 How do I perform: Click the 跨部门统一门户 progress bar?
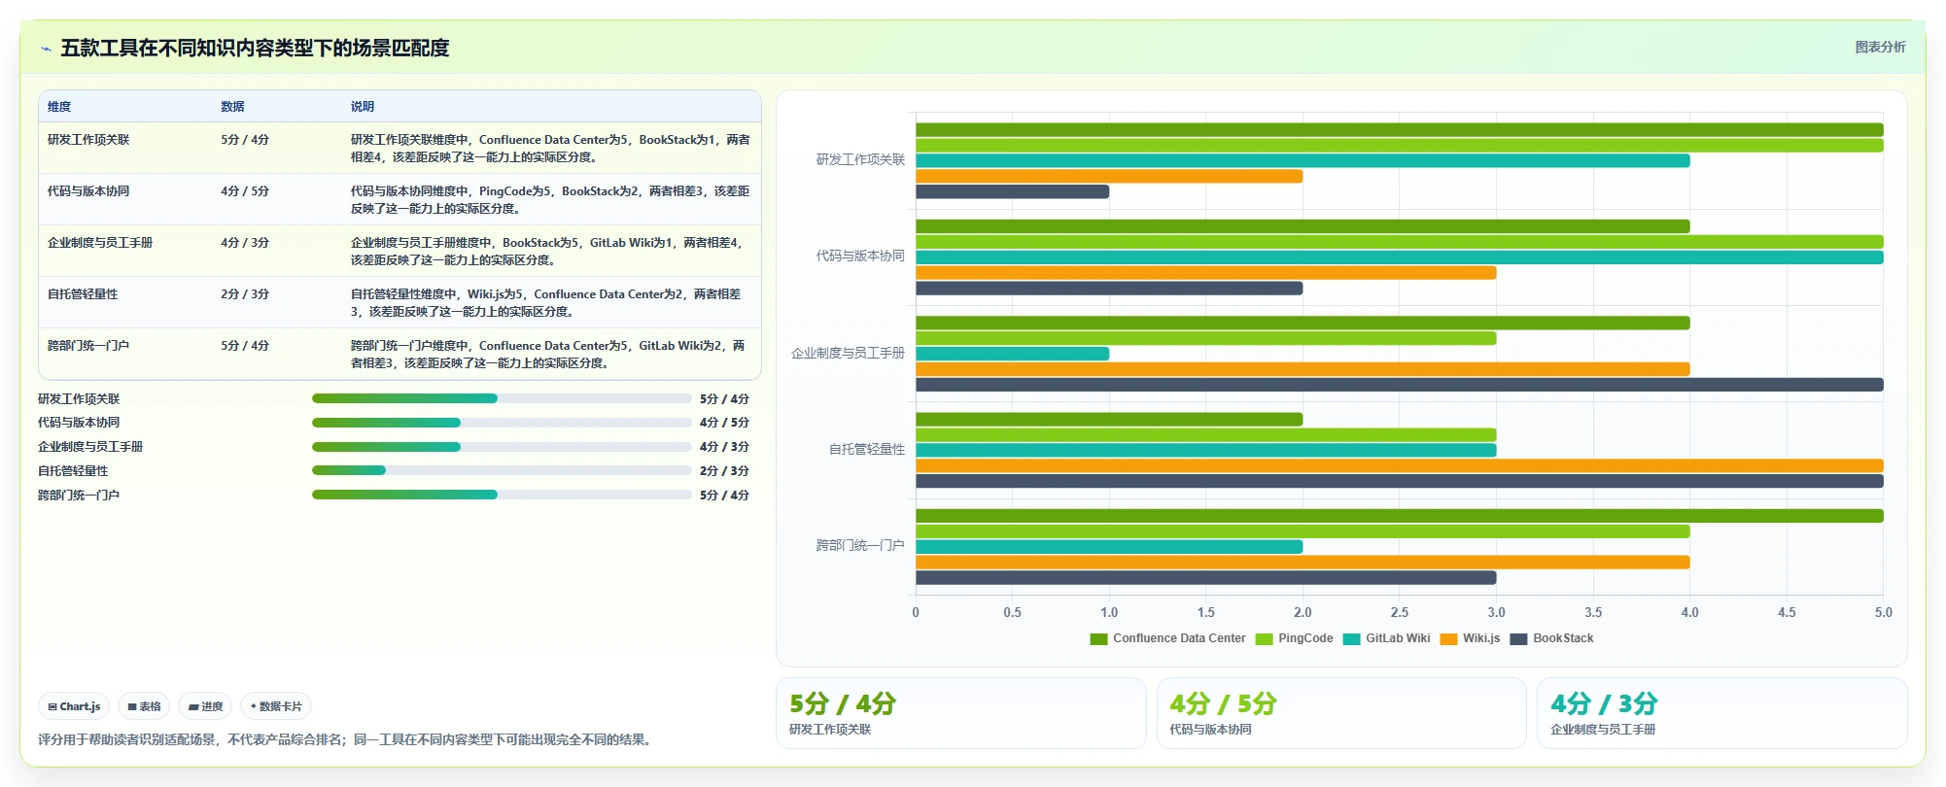(502, 495)
